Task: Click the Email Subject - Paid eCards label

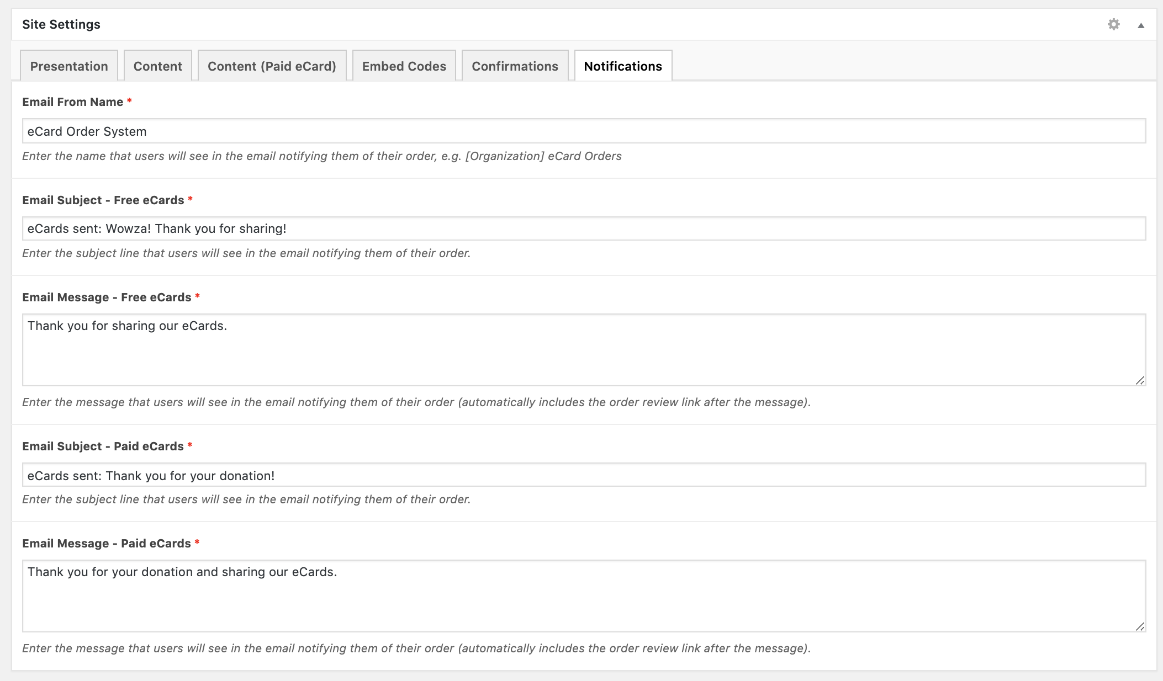Action: 103,446
